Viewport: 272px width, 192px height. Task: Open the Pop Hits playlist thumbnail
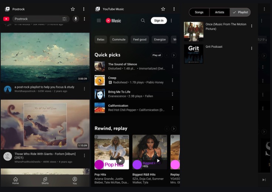[x=112, y=152]
